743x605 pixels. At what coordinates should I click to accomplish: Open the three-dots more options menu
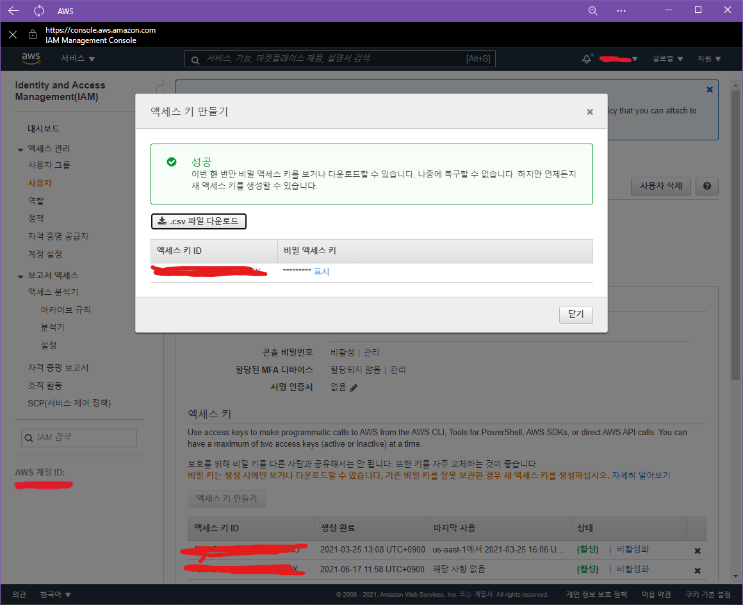click(x=621, y=10)
